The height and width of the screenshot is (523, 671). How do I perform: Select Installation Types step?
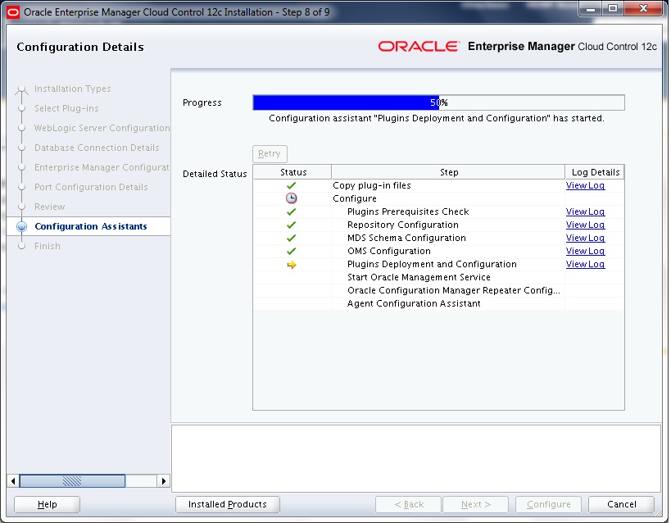click(x=72, y=89)
